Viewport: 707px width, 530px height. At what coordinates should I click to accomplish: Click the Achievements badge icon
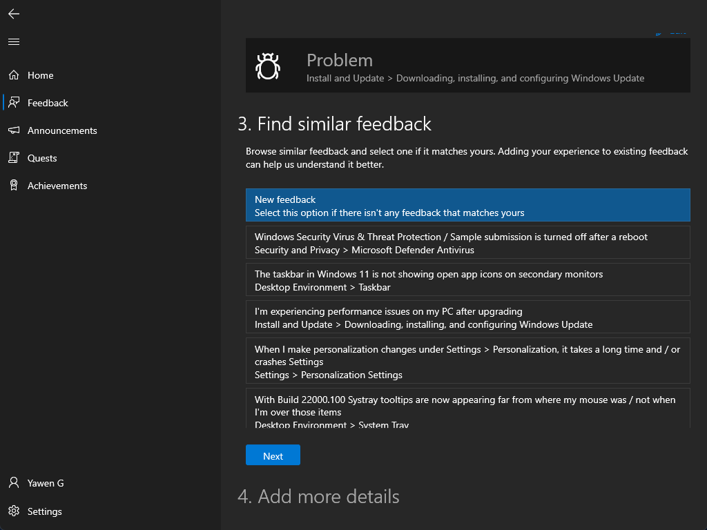pos(14,186)
